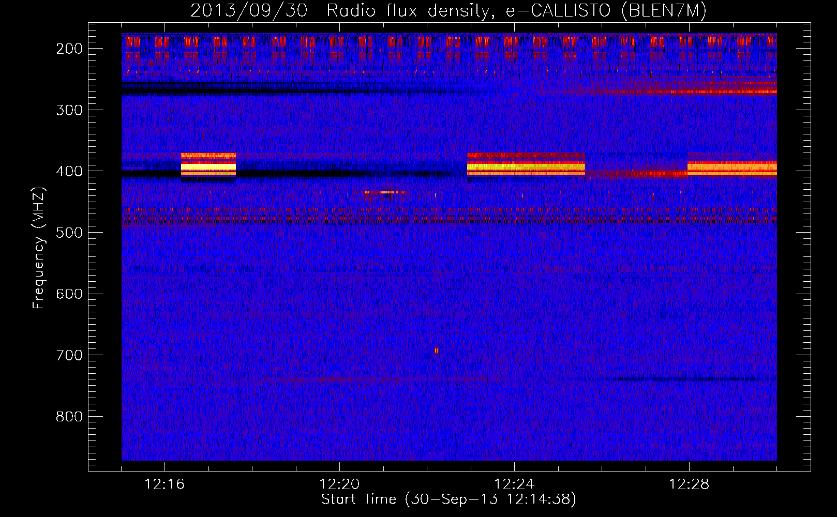The height and width of the screenshot is (517, 837).
Task: Click the 300 frequency tick label
Action: [69, 110]
